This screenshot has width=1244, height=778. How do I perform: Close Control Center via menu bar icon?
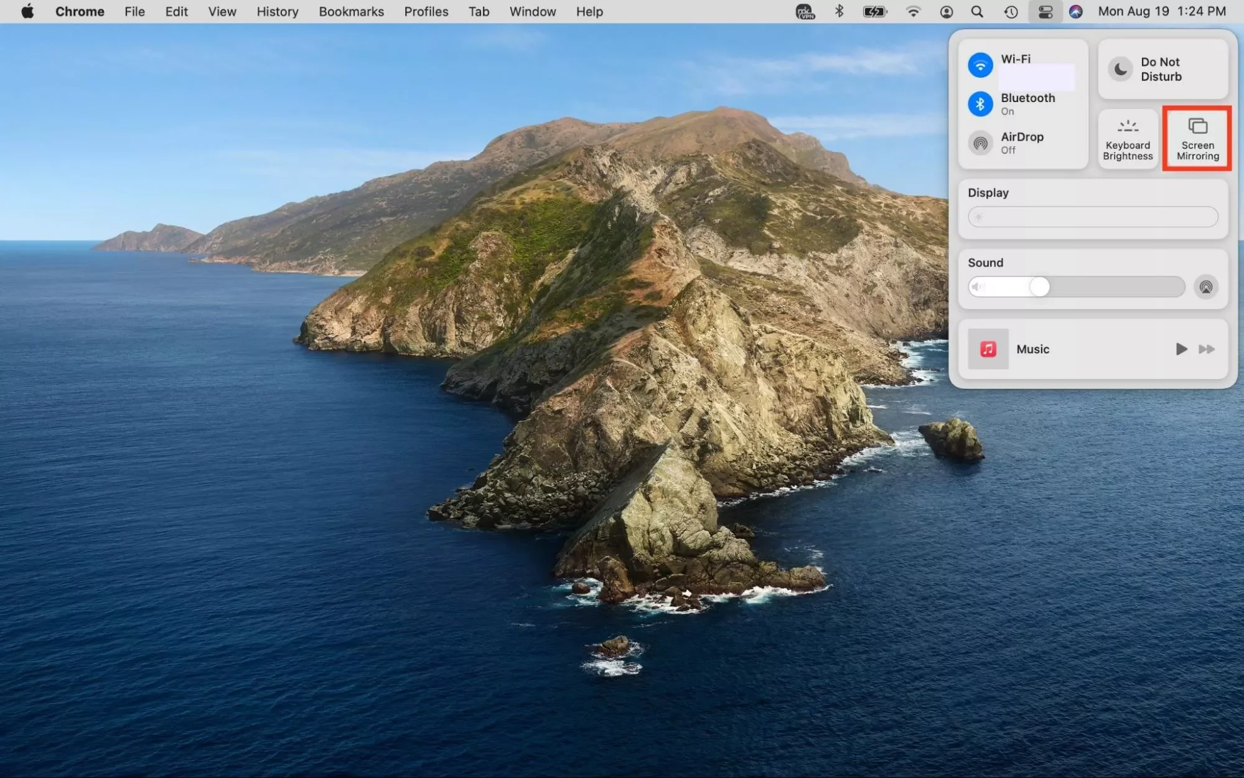(1045, 12)
